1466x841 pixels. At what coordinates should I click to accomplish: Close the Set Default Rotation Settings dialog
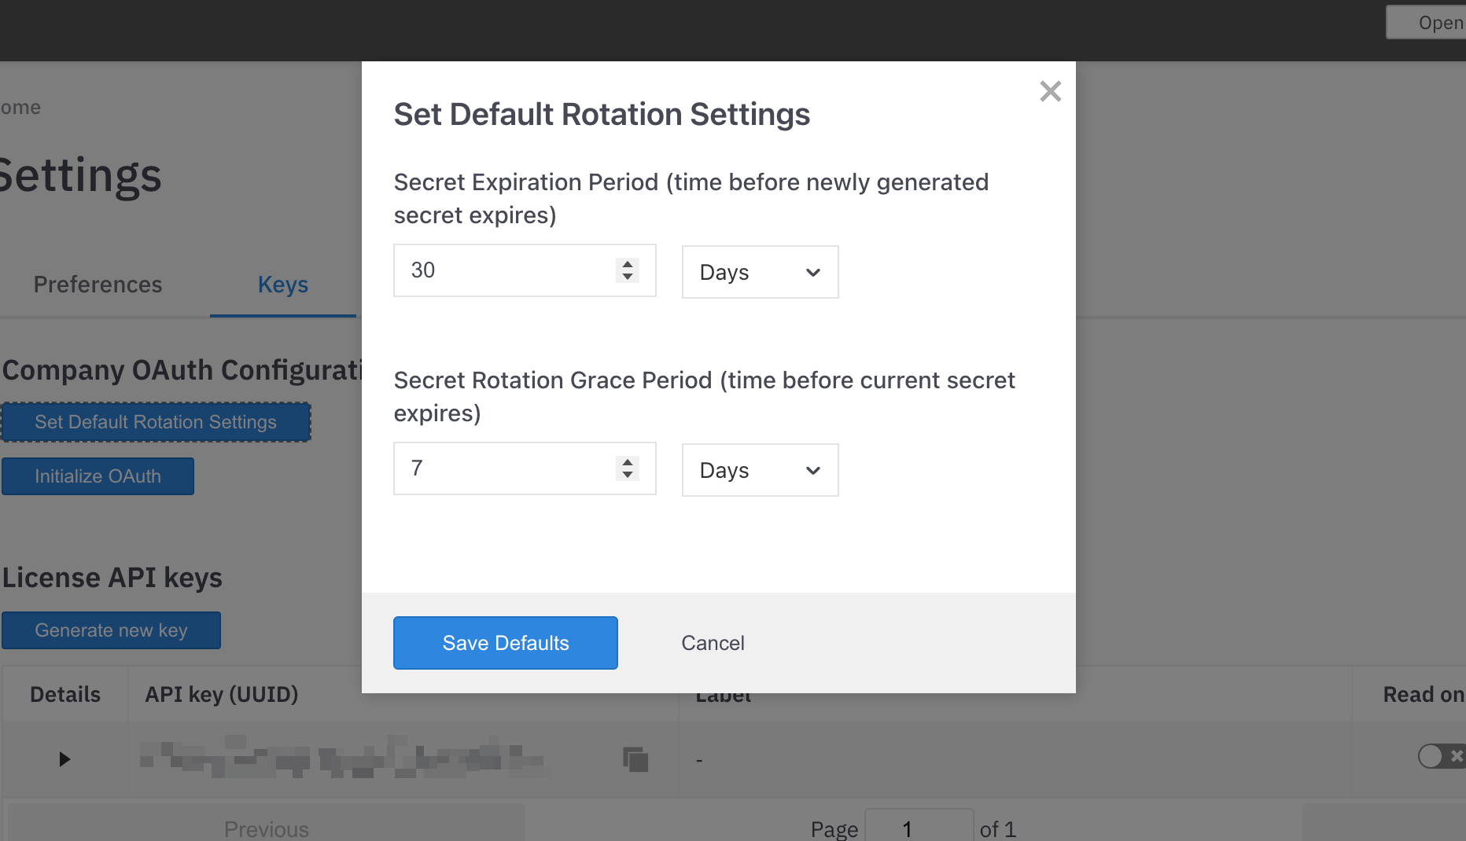tap(1050, 91)
